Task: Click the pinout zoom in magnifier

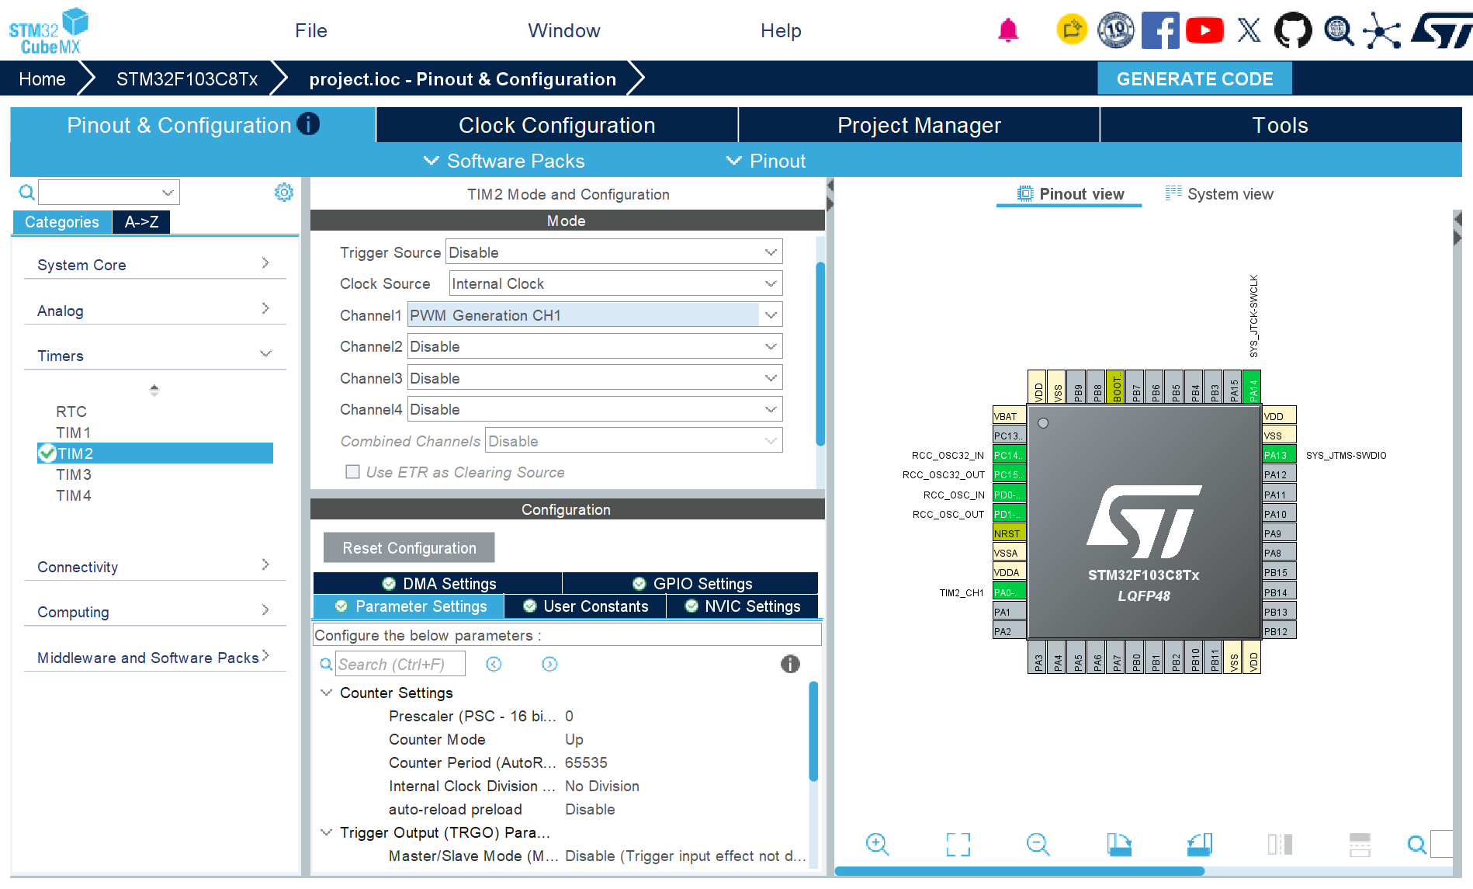Action: 877,844
